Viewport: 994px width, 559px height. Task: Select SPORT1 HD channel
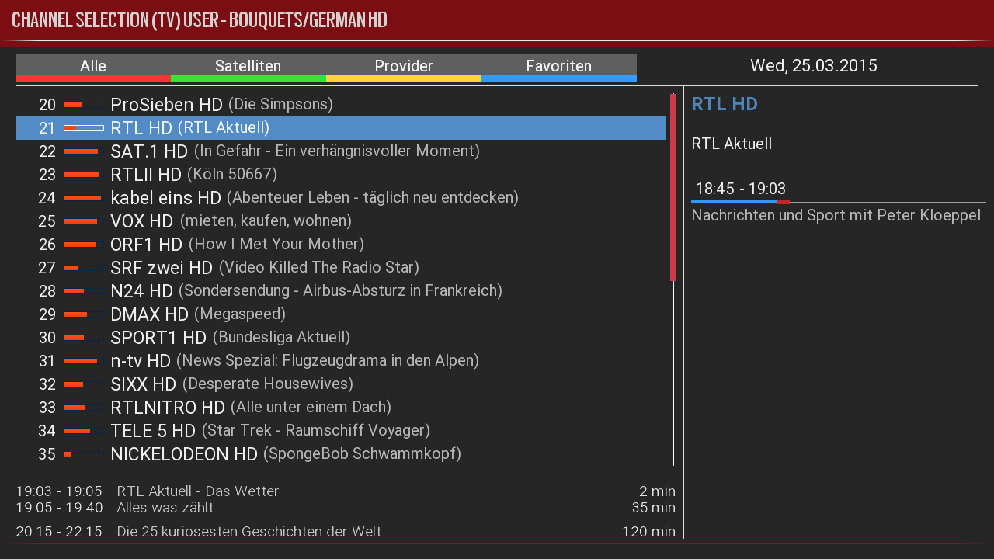(x=340, y=338)
